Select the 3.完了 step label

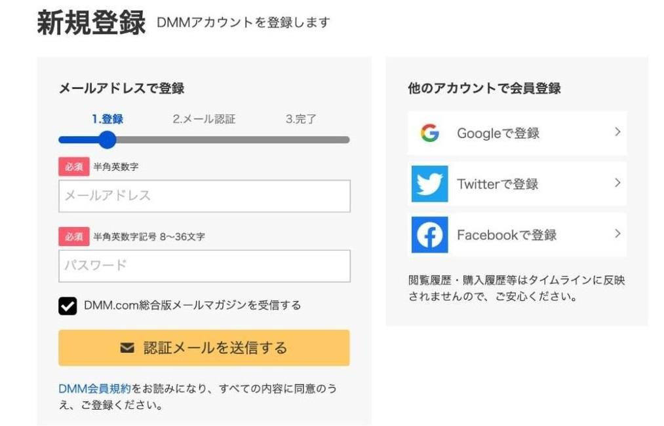click(301, 118)
